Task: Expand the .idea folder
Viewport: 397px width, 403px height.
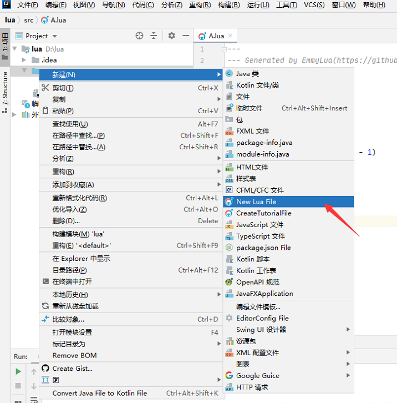Action: click(24, 60)
